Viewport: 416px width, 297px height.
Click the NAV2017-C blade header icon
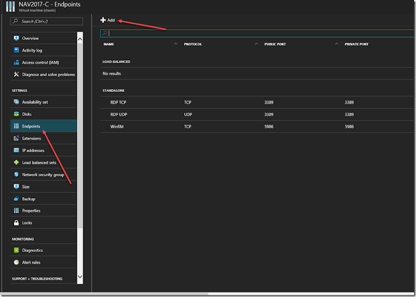pos(10,7)
